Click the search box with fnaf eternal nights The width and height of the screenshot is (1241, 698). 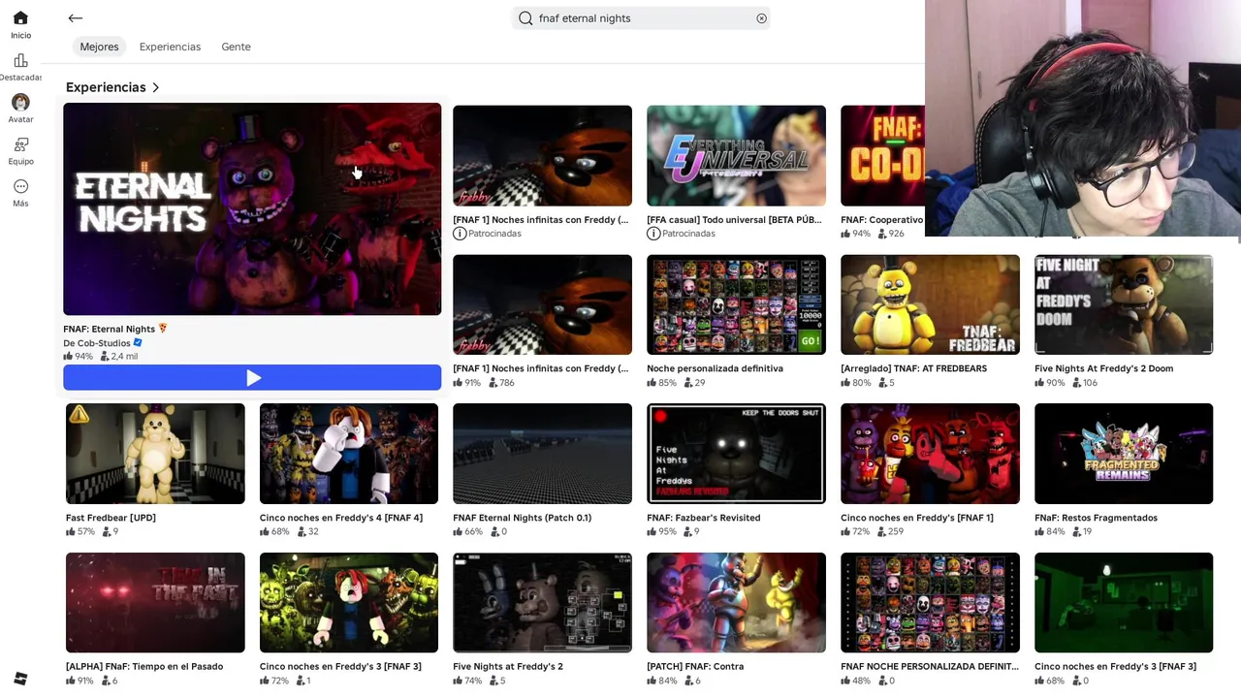point(641,18)
